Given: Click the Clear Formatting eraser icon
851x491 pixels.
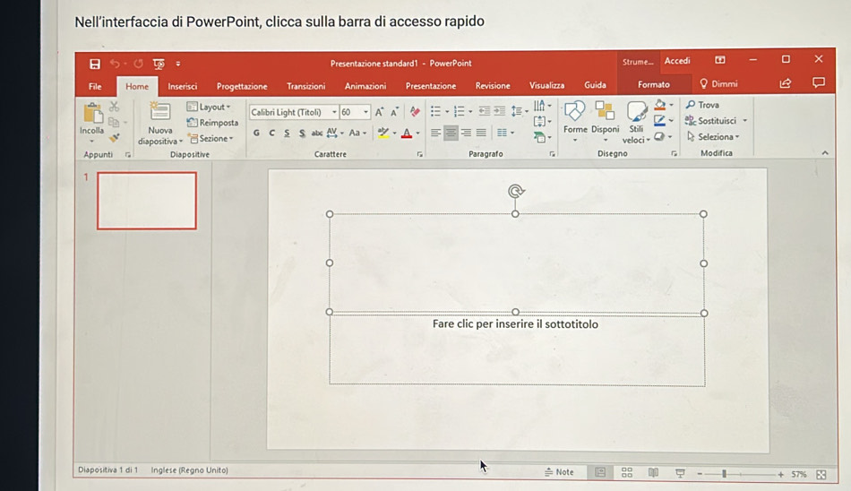Looking at the screenshot, I should pyautogui.click(x=414, y=112).
